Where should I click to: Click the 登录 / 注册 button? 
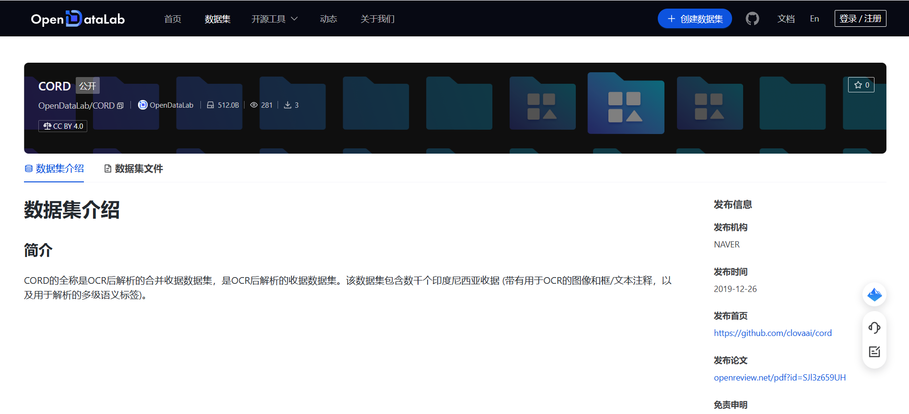click(x=860, y=18)
